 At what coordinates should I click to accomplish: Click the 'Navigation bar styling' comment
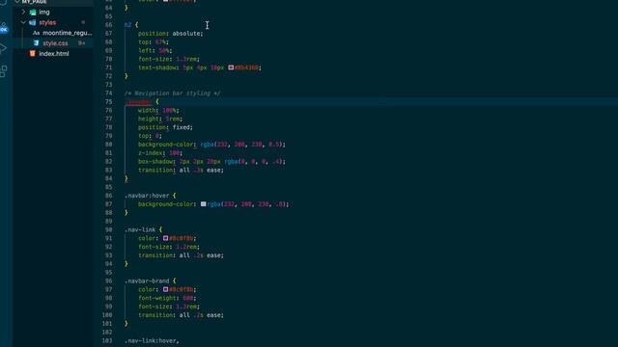click(173, 93)
